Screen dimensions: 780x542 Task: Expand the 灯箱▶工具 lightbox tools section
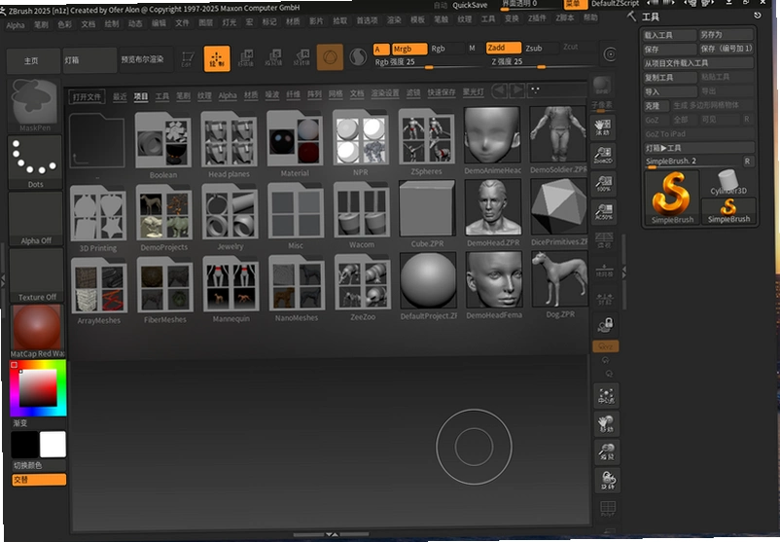(x=698, y=148)
